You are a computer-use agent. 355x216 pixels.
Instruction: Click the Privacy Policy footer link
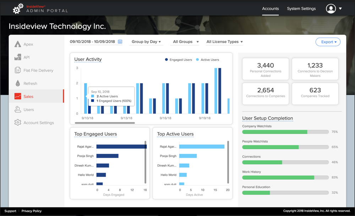[x=32, y=211]
